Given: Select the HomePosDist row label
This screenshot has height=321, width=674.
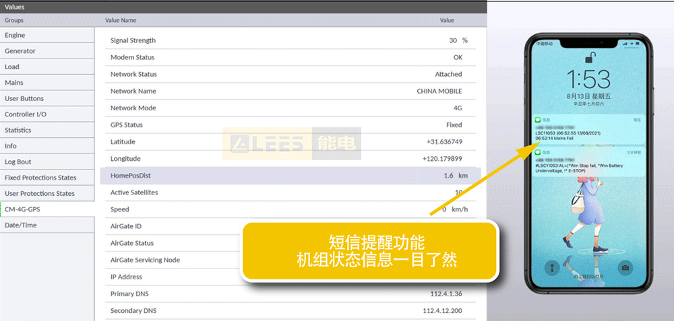Looking at the screenshot, I should (131, 176).
